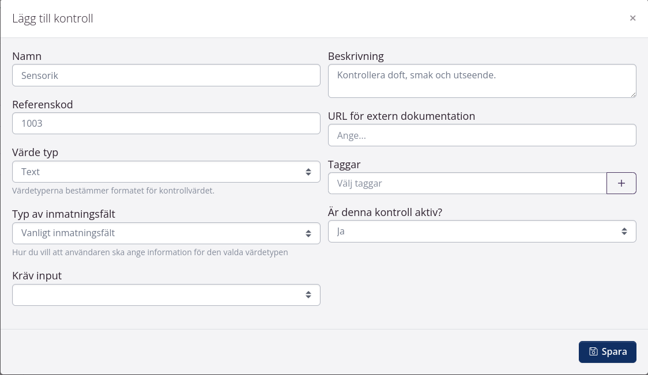Close the Lägg till kontroll dialog
Viewport: 648px width, 375px height.
pos(632,18)
